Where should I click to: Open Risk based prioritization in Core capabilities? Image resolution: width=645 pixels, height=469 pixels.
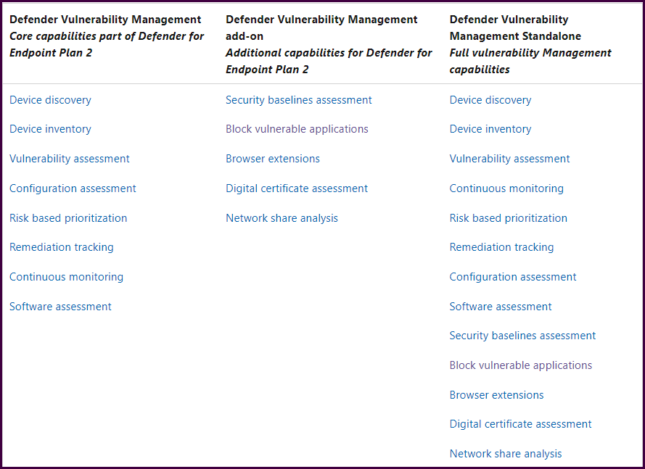[68, 217]
